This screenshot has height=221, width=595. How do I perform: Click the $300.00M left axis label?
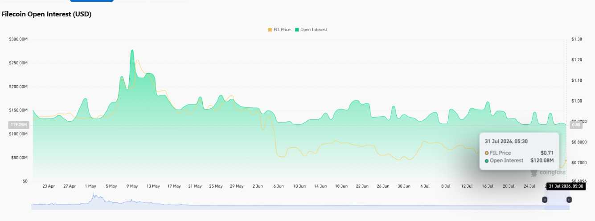click(18, 39)
